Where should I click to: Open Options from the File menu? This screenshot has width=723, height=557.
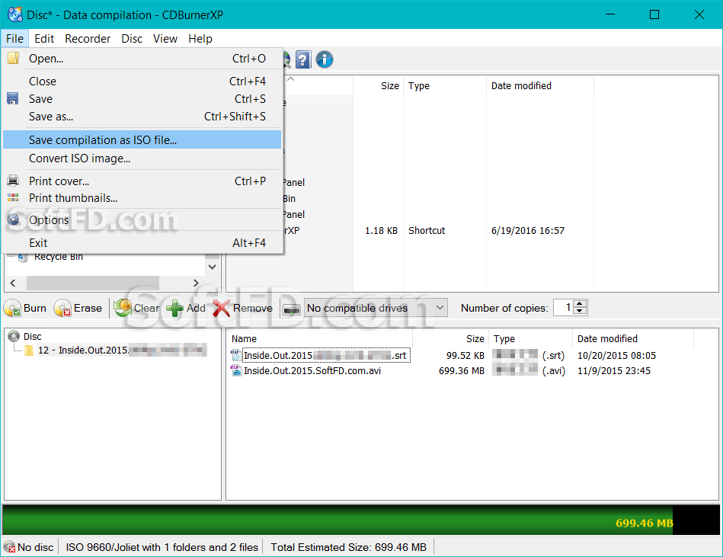coord(142,220)
